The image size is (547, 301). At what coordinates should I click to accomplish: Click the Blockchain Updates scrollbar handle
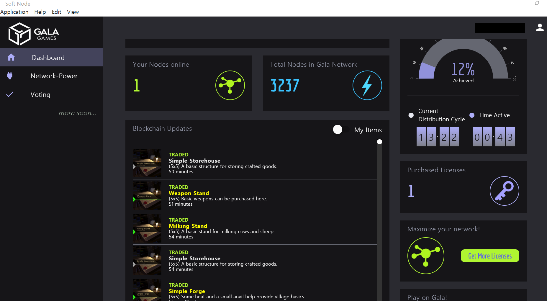(x=380, y=142)
